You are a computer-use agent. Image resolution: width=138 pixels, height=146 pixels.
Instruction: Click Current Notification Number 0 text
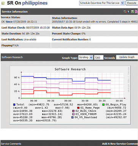tap(71, 40)
